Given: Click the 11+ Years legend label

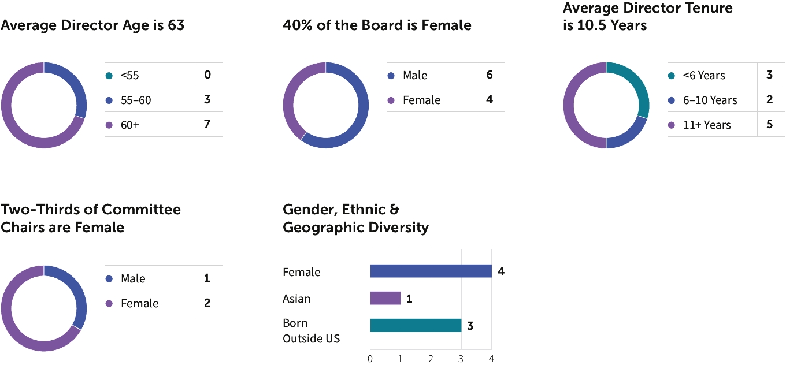Looking at the screenshot, I should click(x=707, y=125).
